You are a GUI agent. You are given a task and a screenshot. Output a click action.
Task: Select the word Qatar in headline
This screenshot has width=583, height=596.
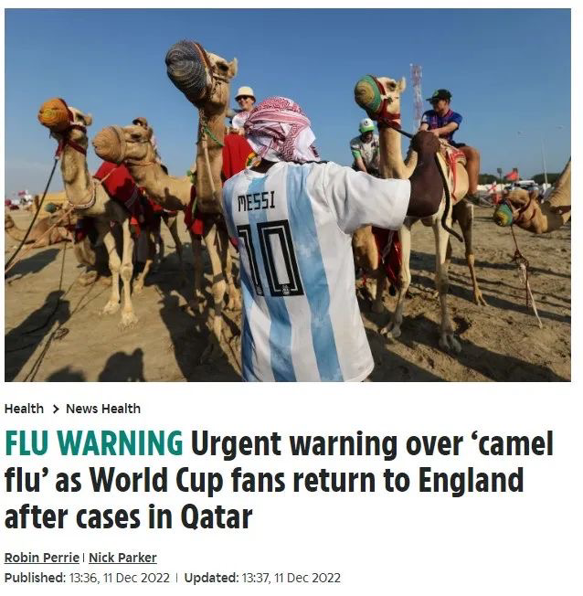[217, 517]
